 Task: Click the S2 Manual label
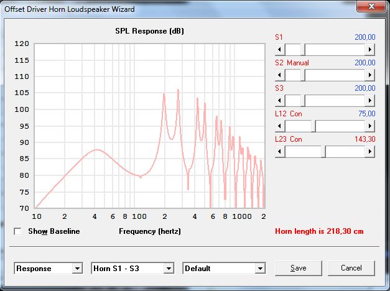pyautogui.click(x=292, y=63)
